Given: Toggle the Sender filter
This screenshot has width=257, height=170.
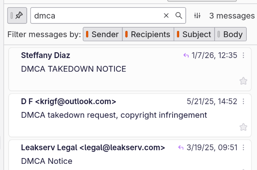Looking at the screenshot, I should click(x=103, y=35).
